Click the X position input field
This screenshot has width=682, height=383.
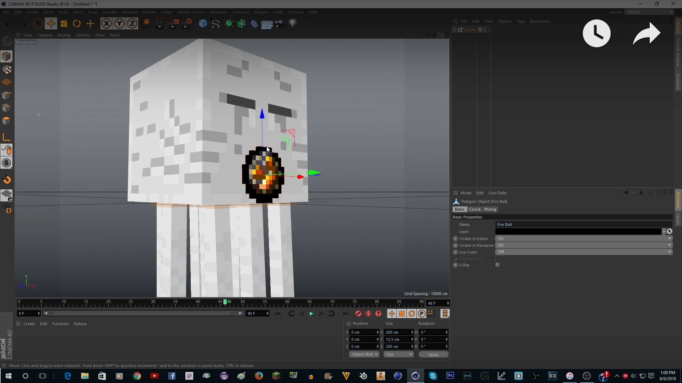pos(363,332)
